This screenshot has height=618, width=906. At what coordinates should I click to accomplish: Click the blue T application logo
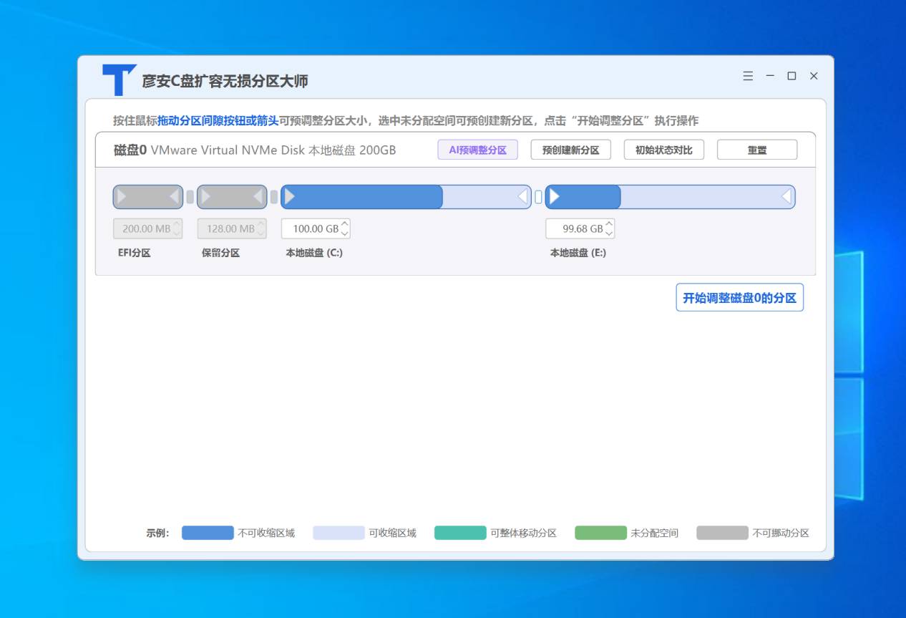click(x=119, y=79)
